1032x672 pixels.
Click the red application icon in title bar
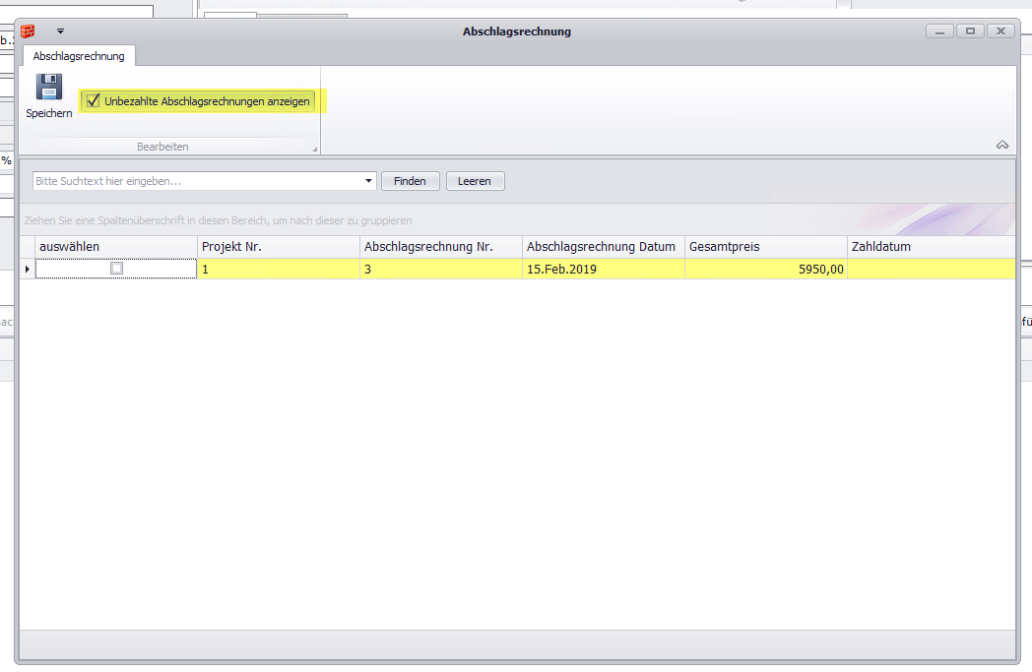coord(29,31)
